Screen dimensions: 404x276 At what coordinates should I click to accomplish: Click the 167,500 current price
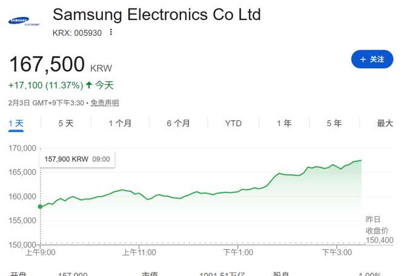[46, 65]
